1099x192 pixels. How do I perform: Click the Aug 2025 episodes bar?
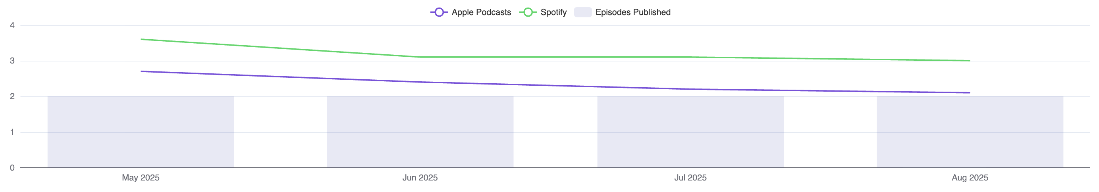(970, 132)
